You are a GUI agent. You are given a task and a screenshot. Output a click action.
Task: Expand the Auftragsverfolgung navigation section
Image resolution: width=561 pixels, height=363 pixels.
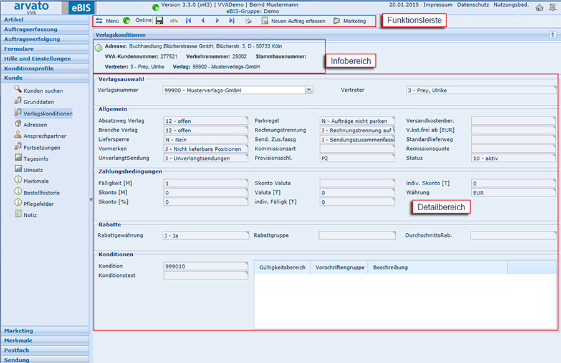click(x=45, y=39)
